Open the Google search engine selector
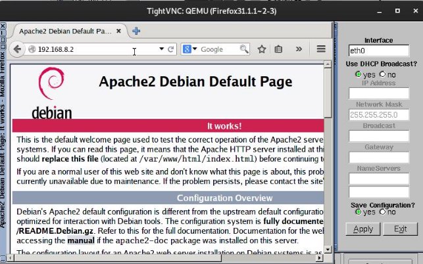The width and height of the screenshot is (423, 264). click(190, 49)
